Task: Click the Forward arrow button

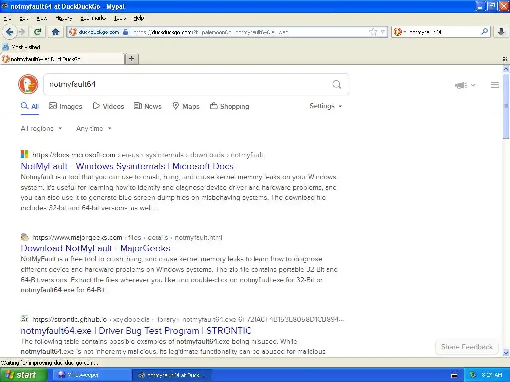Action: [22, 32]
